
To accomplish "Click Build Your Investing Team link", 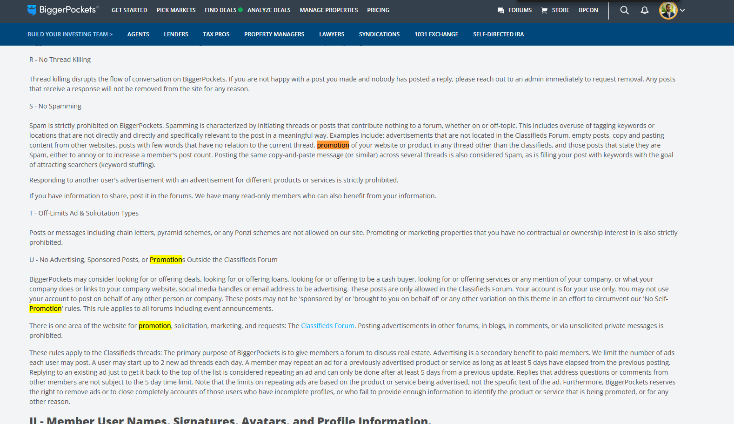I will (70, 34).
